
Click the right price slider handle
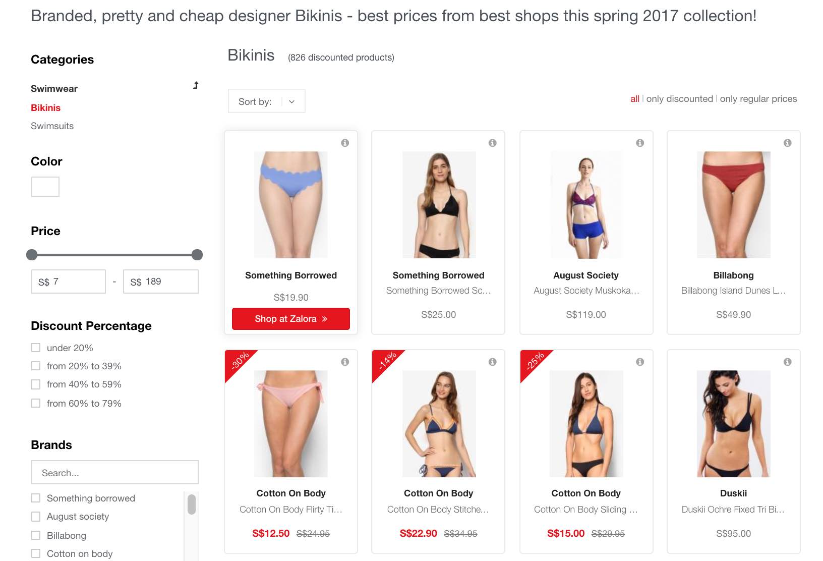coord(197,255)
